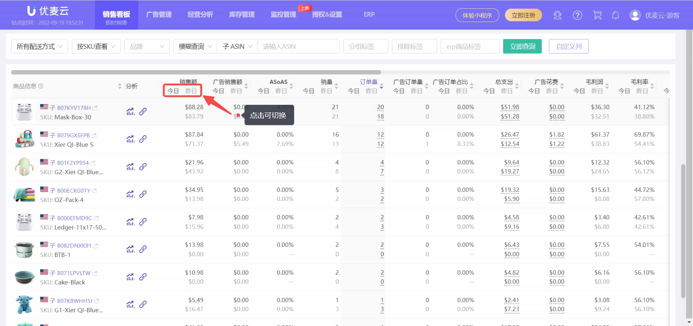693x326 pixels.
Task: Open the question mark help icon in the header
Action: click(x=577, y=15)
